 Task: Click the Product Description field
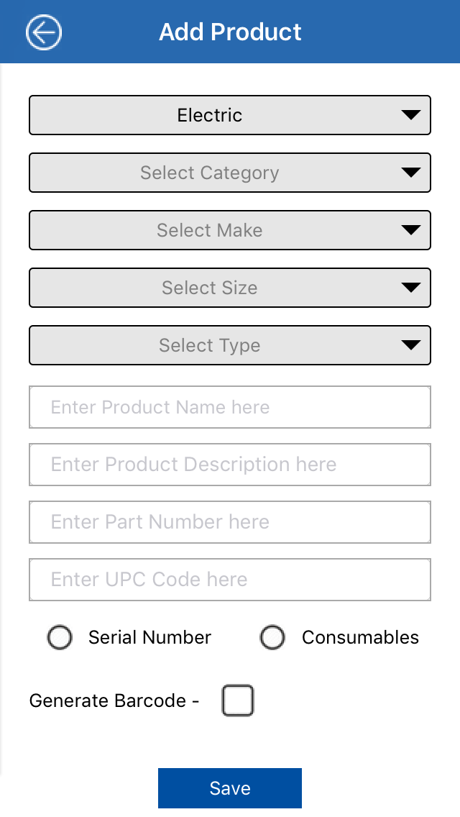[x=230, y=465]
